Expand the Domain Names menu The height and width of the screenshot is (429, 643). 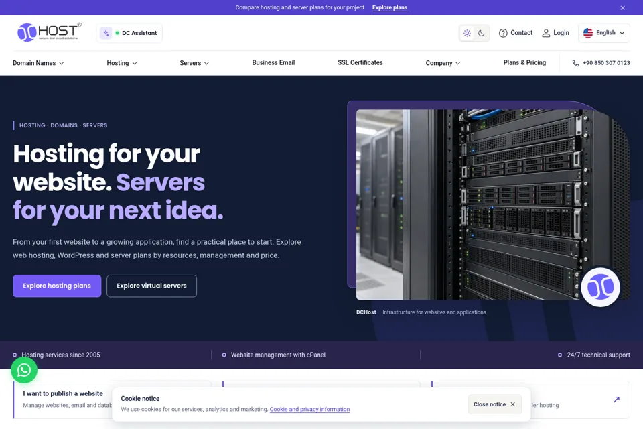38,63
